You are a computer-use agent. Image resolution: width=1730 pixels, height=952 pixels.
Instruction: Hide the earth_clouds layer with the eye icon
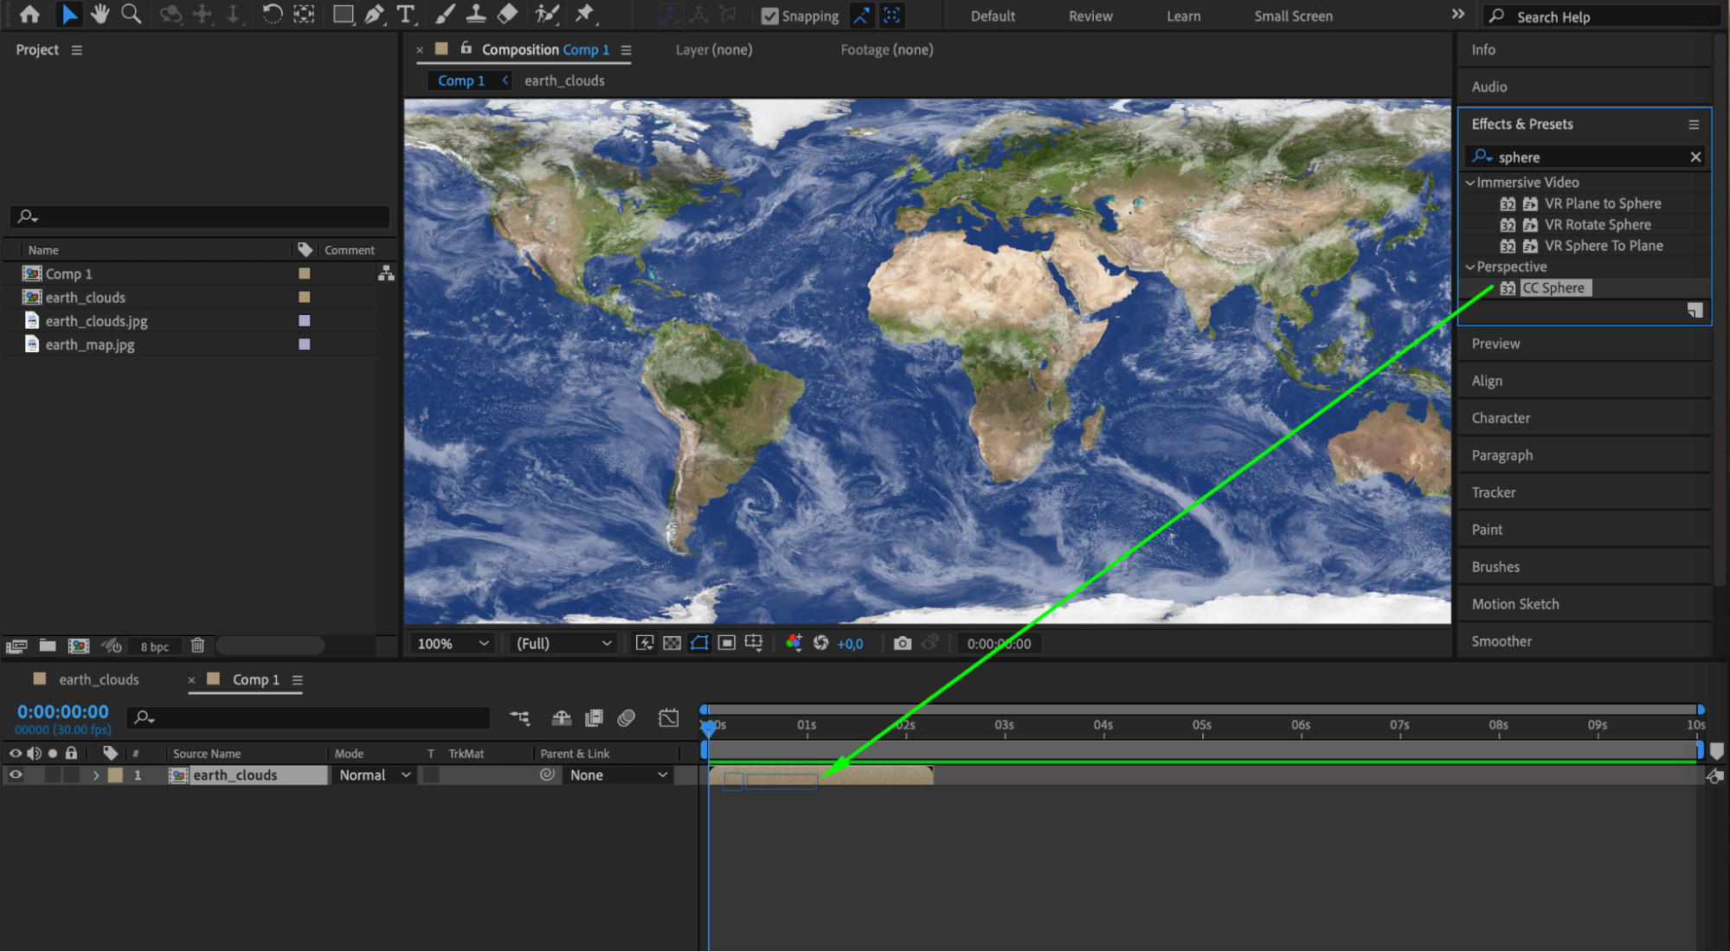click(x=15, y=775)
